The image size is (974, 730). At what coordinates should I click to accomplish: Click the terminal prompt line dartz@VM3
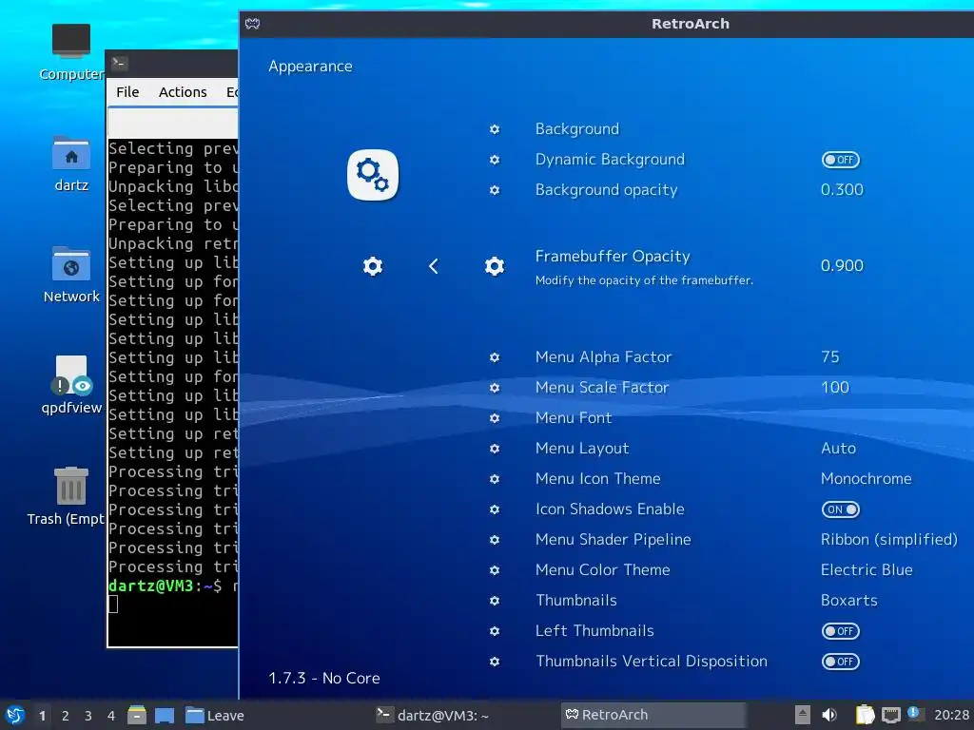(x=173, y=586)
